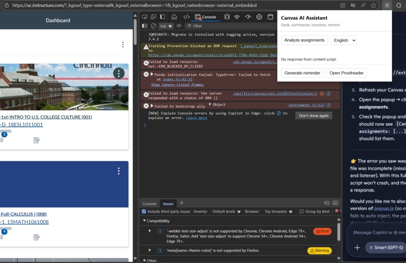Click the plus attach button in Copilot
This screenshot has height=263, width=406.
[357, 248]
